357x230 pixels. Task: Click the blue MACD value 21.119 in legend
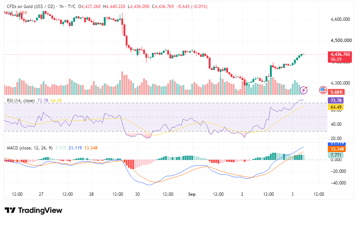[75, 148]
